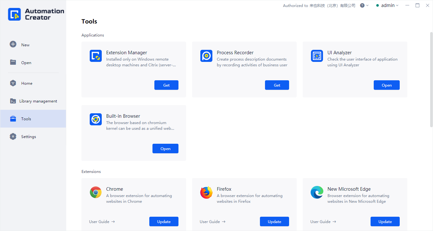Open the admin account dropdown
Viewport: 433px width, 231px height.
pos(387,5)
